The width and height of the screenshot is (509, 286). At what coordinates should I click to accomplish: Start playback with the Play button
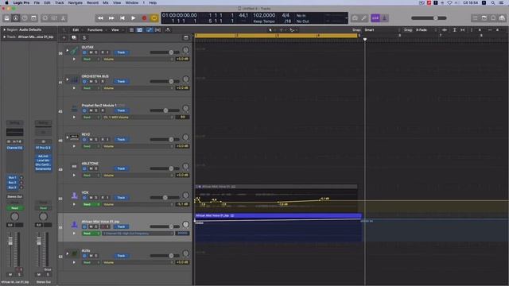[x=133, y=18]
